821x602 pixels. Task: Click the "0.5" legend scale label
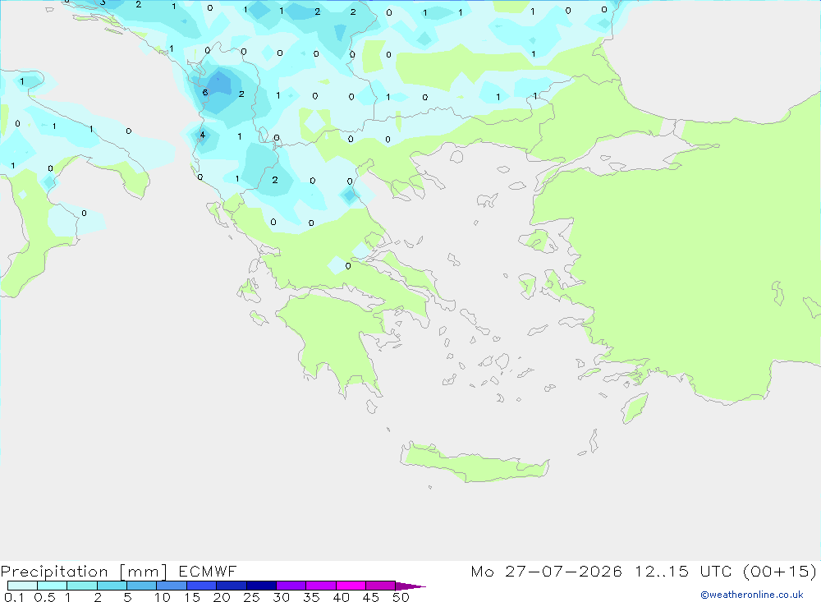pyautogui.click(x=44, y=597)
